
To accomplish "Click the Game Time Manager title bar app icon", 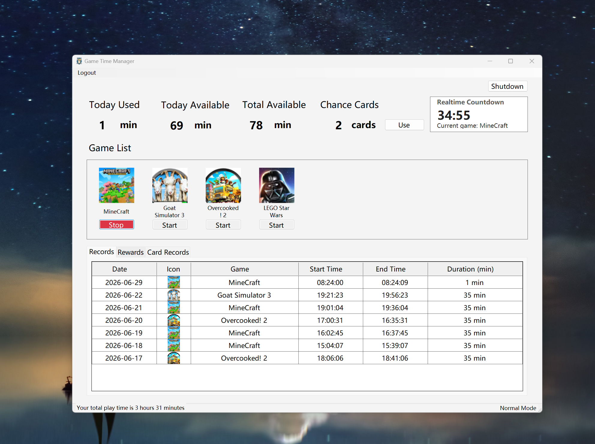I will (x=79, y=61).
